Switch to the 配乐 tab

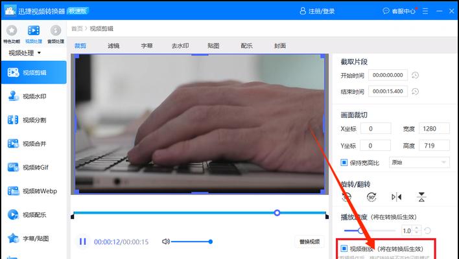[x=246, y=45]
